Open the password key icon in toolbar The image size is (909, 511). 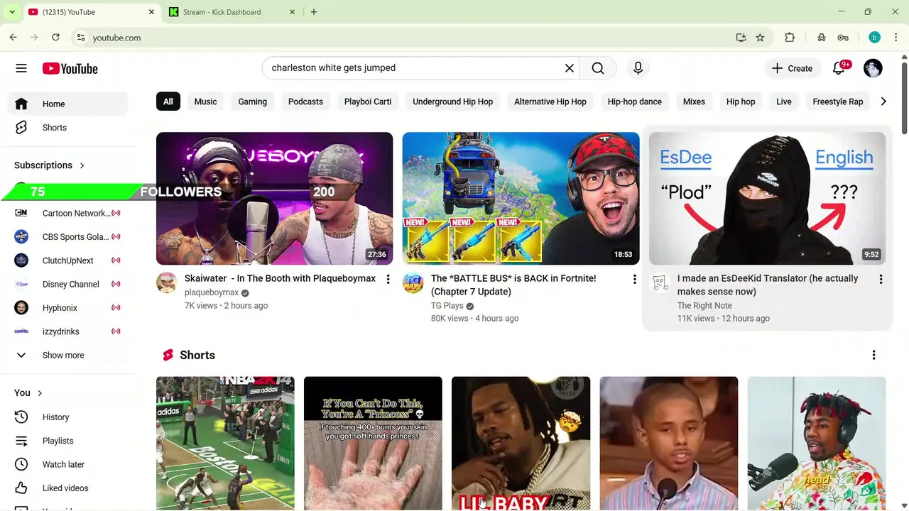pos(843,38)
